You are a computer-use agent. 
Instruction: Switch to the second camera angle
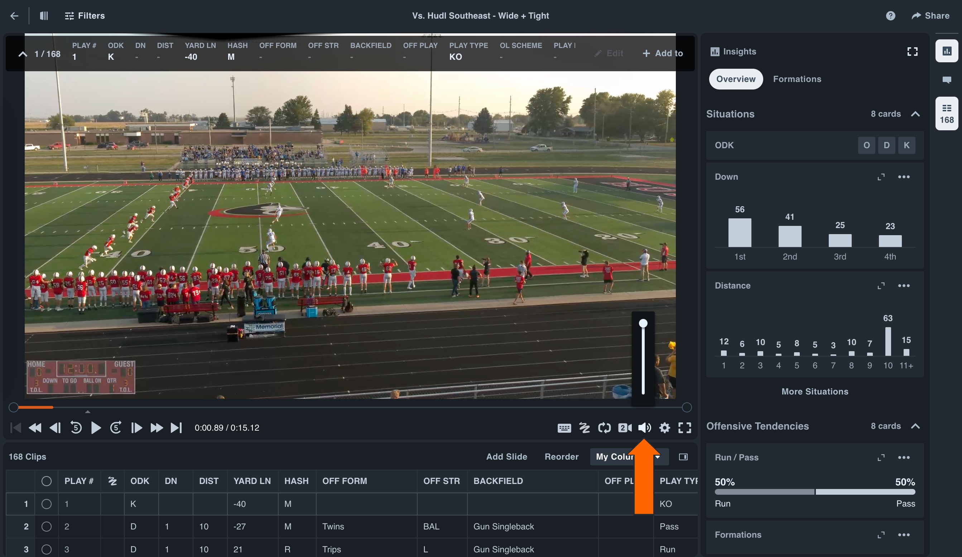625,428
